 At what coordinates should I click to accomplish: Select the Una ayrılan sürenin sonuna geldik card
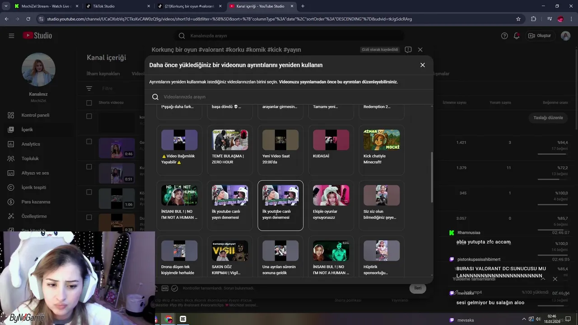click(280, 257)
